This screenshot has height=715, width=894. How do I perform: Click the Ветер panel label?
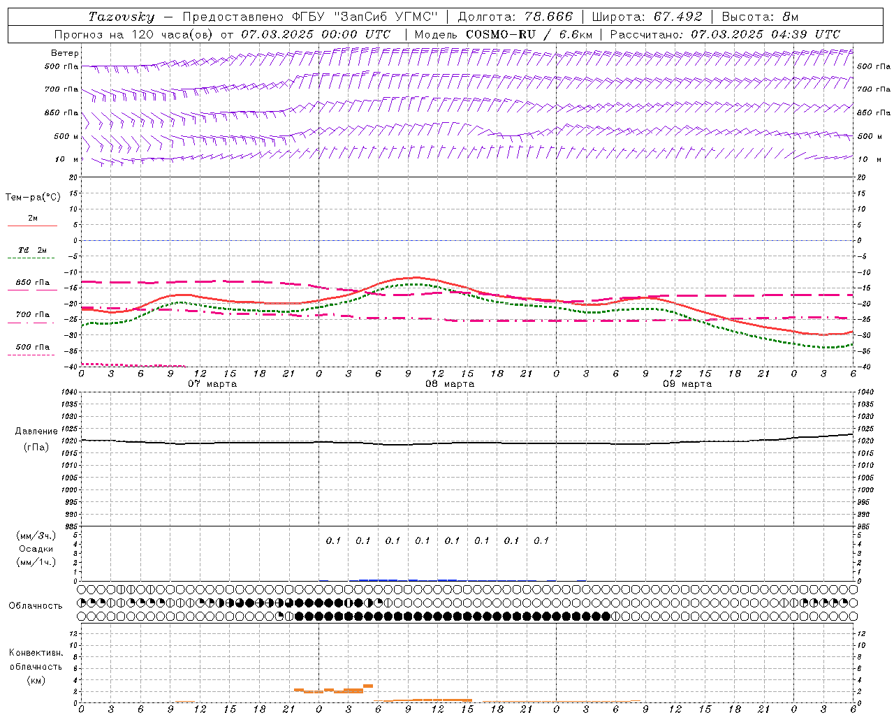point(65,53)
